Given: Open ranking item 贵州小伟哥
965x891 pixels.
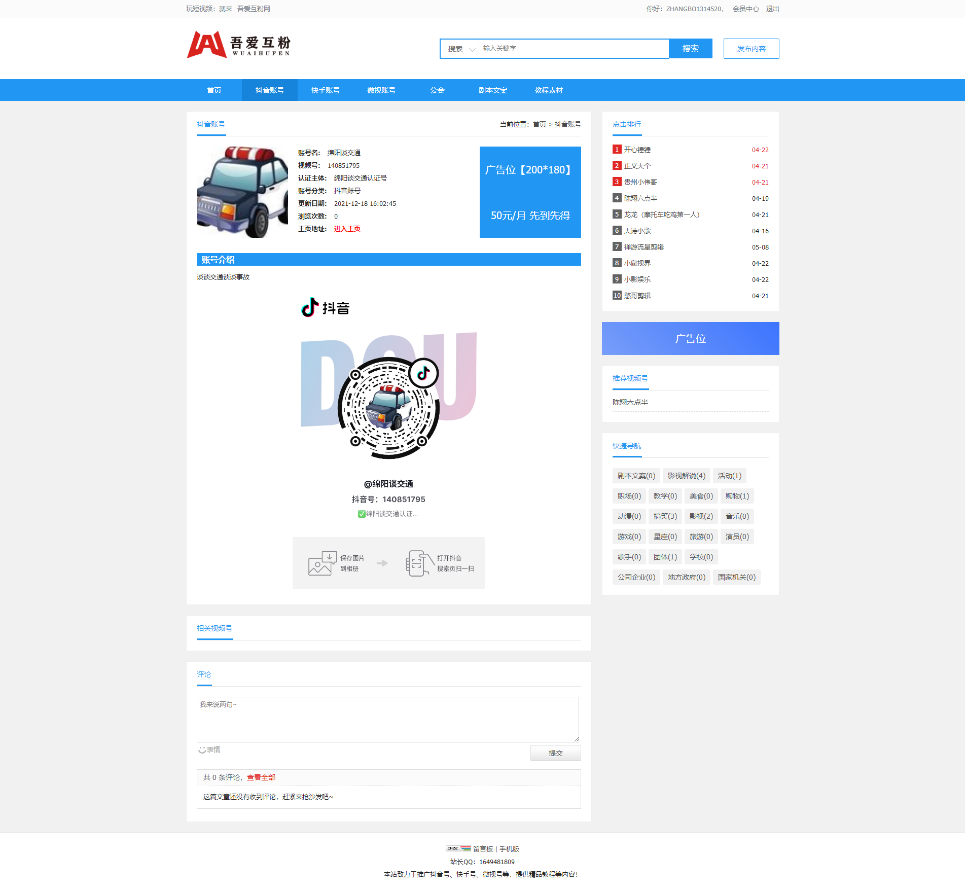Looking at the screenshot, I should [x=640, y=182].
